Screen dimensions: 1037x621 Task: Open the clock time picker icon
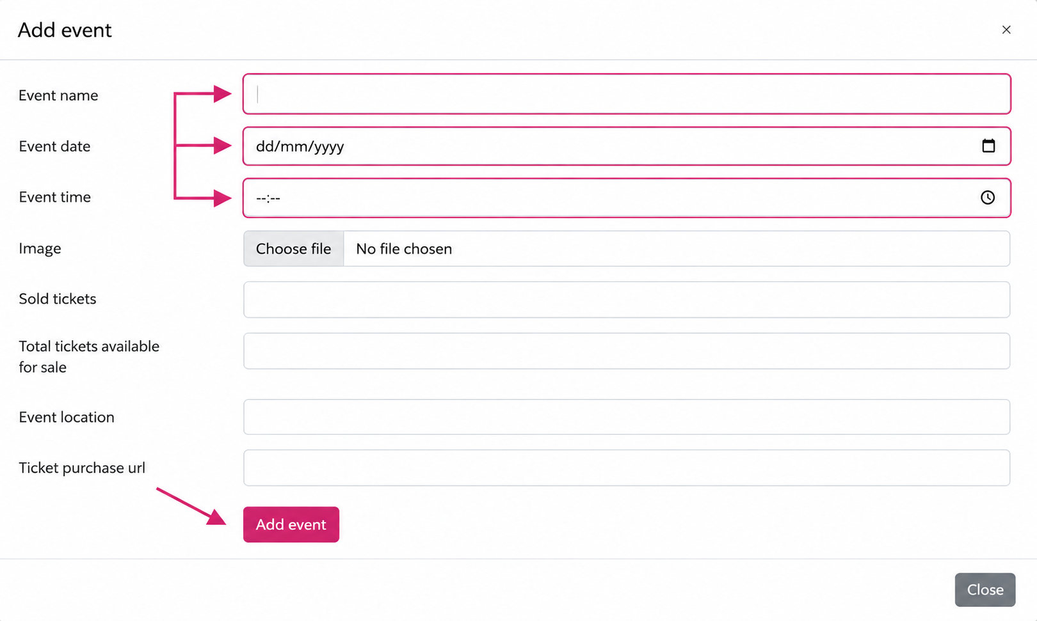988,198
